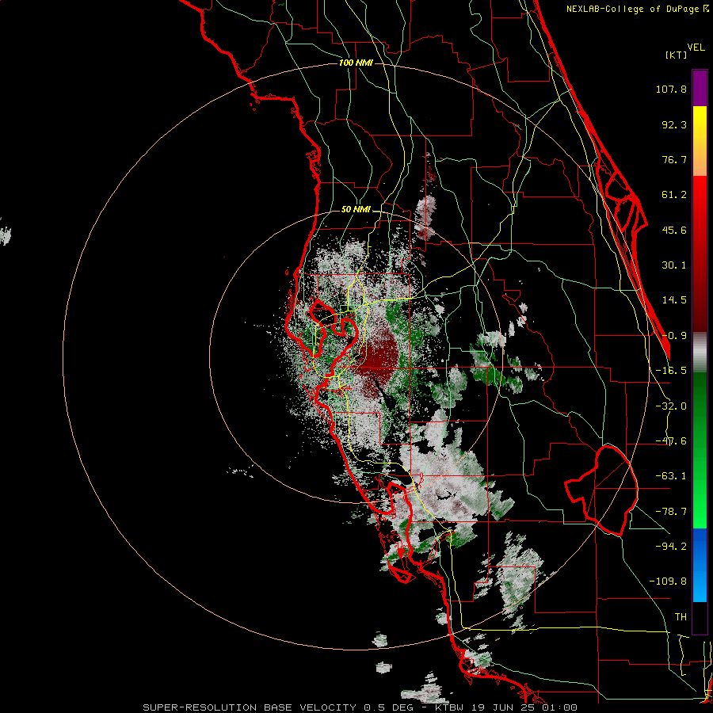The image size is (713, 713).
Task: Click the 45.6 velocity scale value
Action: click(674, 230)
